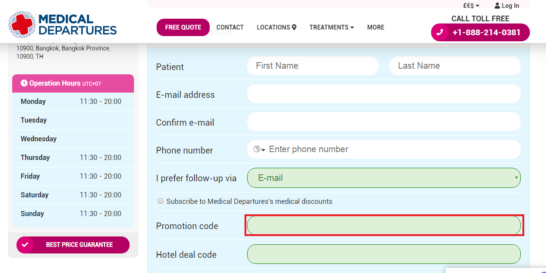Click the location pin icon next to Locations
546x273 pixels.
pos(294,27)
